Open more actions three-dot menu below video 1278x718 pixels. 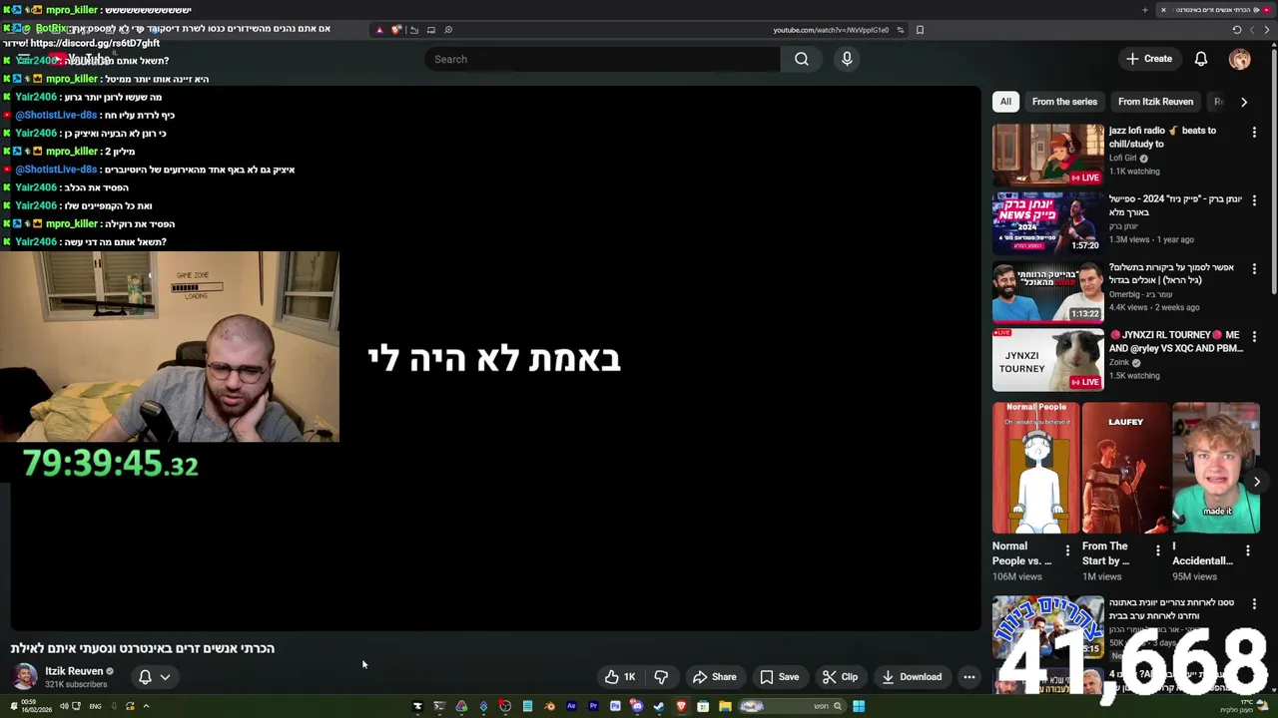pyautogui.click(x=968, y=677)
